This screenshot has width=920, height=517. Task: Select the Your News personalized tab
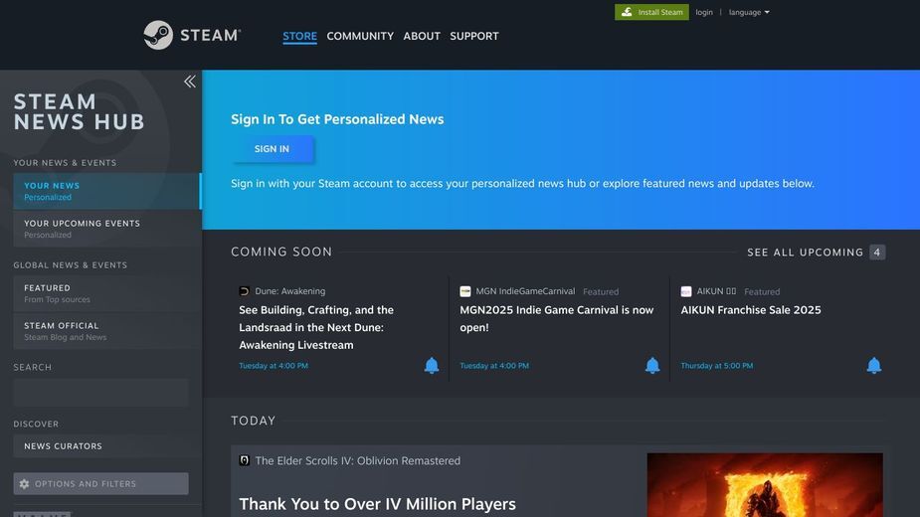click(x=106, y=191)
